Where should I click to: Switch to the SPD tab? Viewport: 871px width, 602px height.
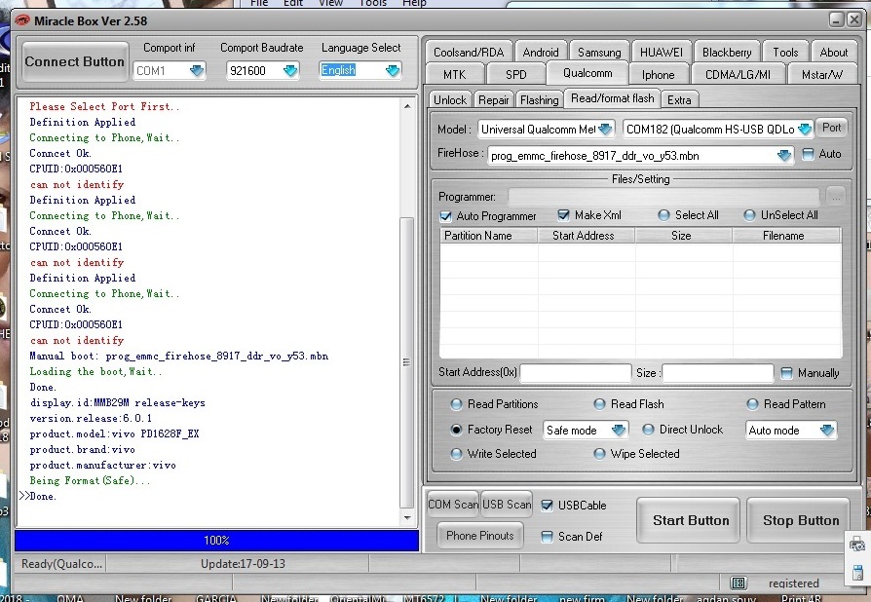coord(516,74)
